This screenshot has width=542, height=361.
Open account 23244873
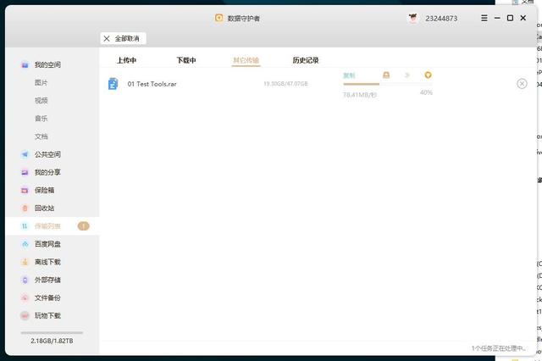(x=441, y=19)
